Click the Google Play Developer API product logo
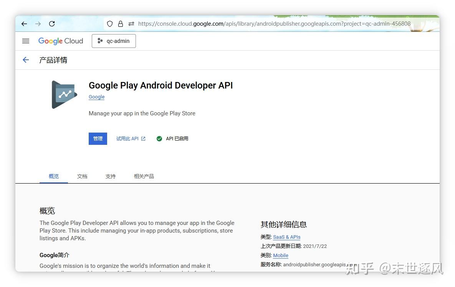The width and height of the screenshot is (455, 287). (x=64, y=94)
